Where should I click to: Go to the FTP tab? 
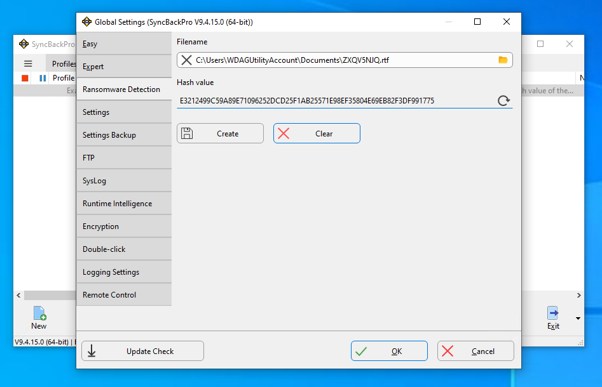(x=124, y=158)
